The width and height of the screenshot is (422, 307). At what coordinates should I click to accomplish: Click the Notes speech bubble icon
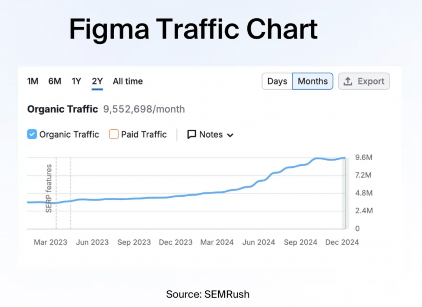click(x=191, y=134)
